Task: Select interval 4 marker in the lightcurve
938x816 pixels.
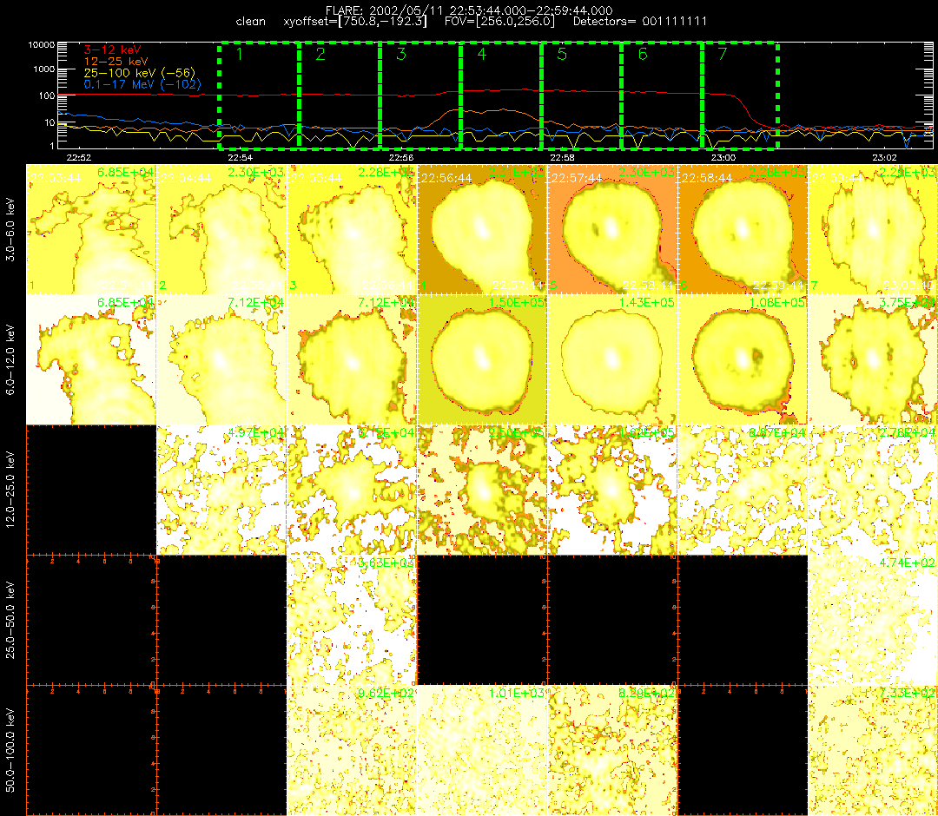Action: point(481,55)
